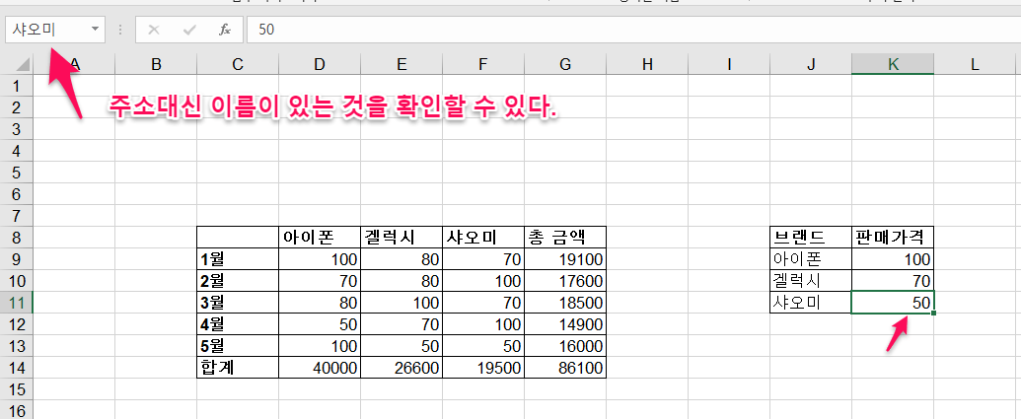Click the Select All corner triangle
The image size is (1021, 419).
point(23,64)
